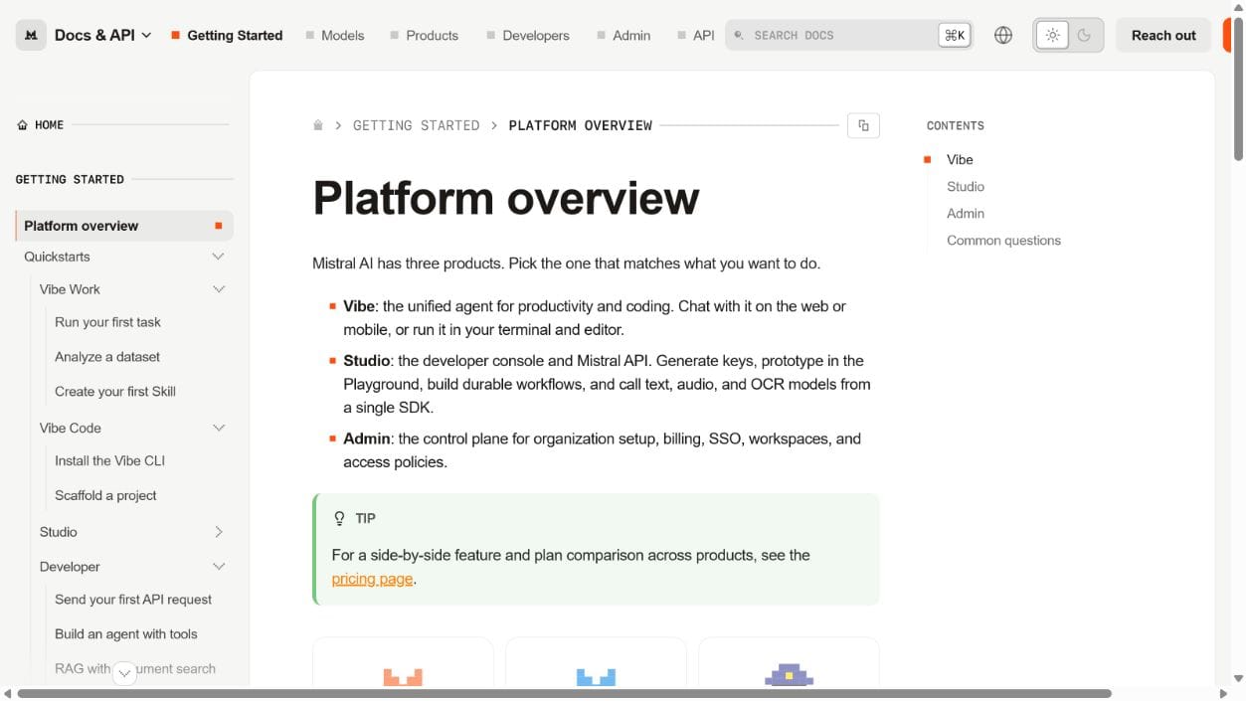Collapse the Developer group chevron
Screen dimensions: 1246x701
tap(219, 567)
